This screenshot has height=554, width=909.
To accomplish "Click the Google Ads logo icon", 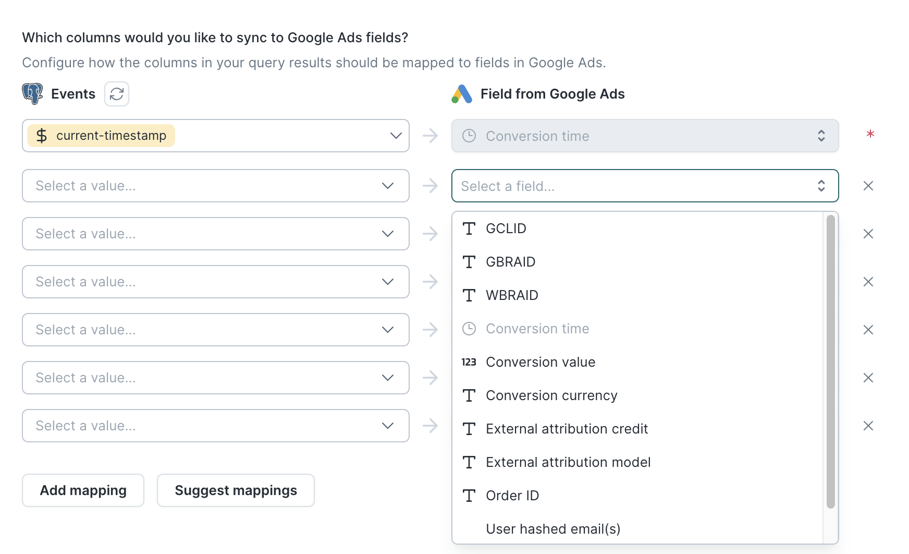I will click(462, 94).
